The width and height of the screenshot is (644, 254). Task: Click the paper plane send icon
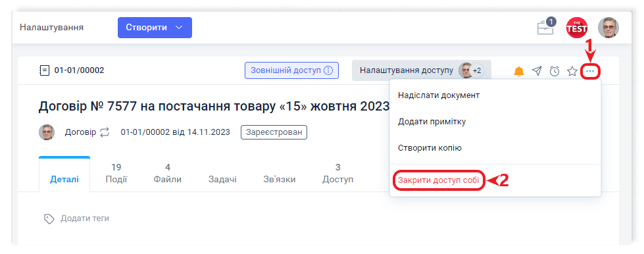[x=537, y=71]
